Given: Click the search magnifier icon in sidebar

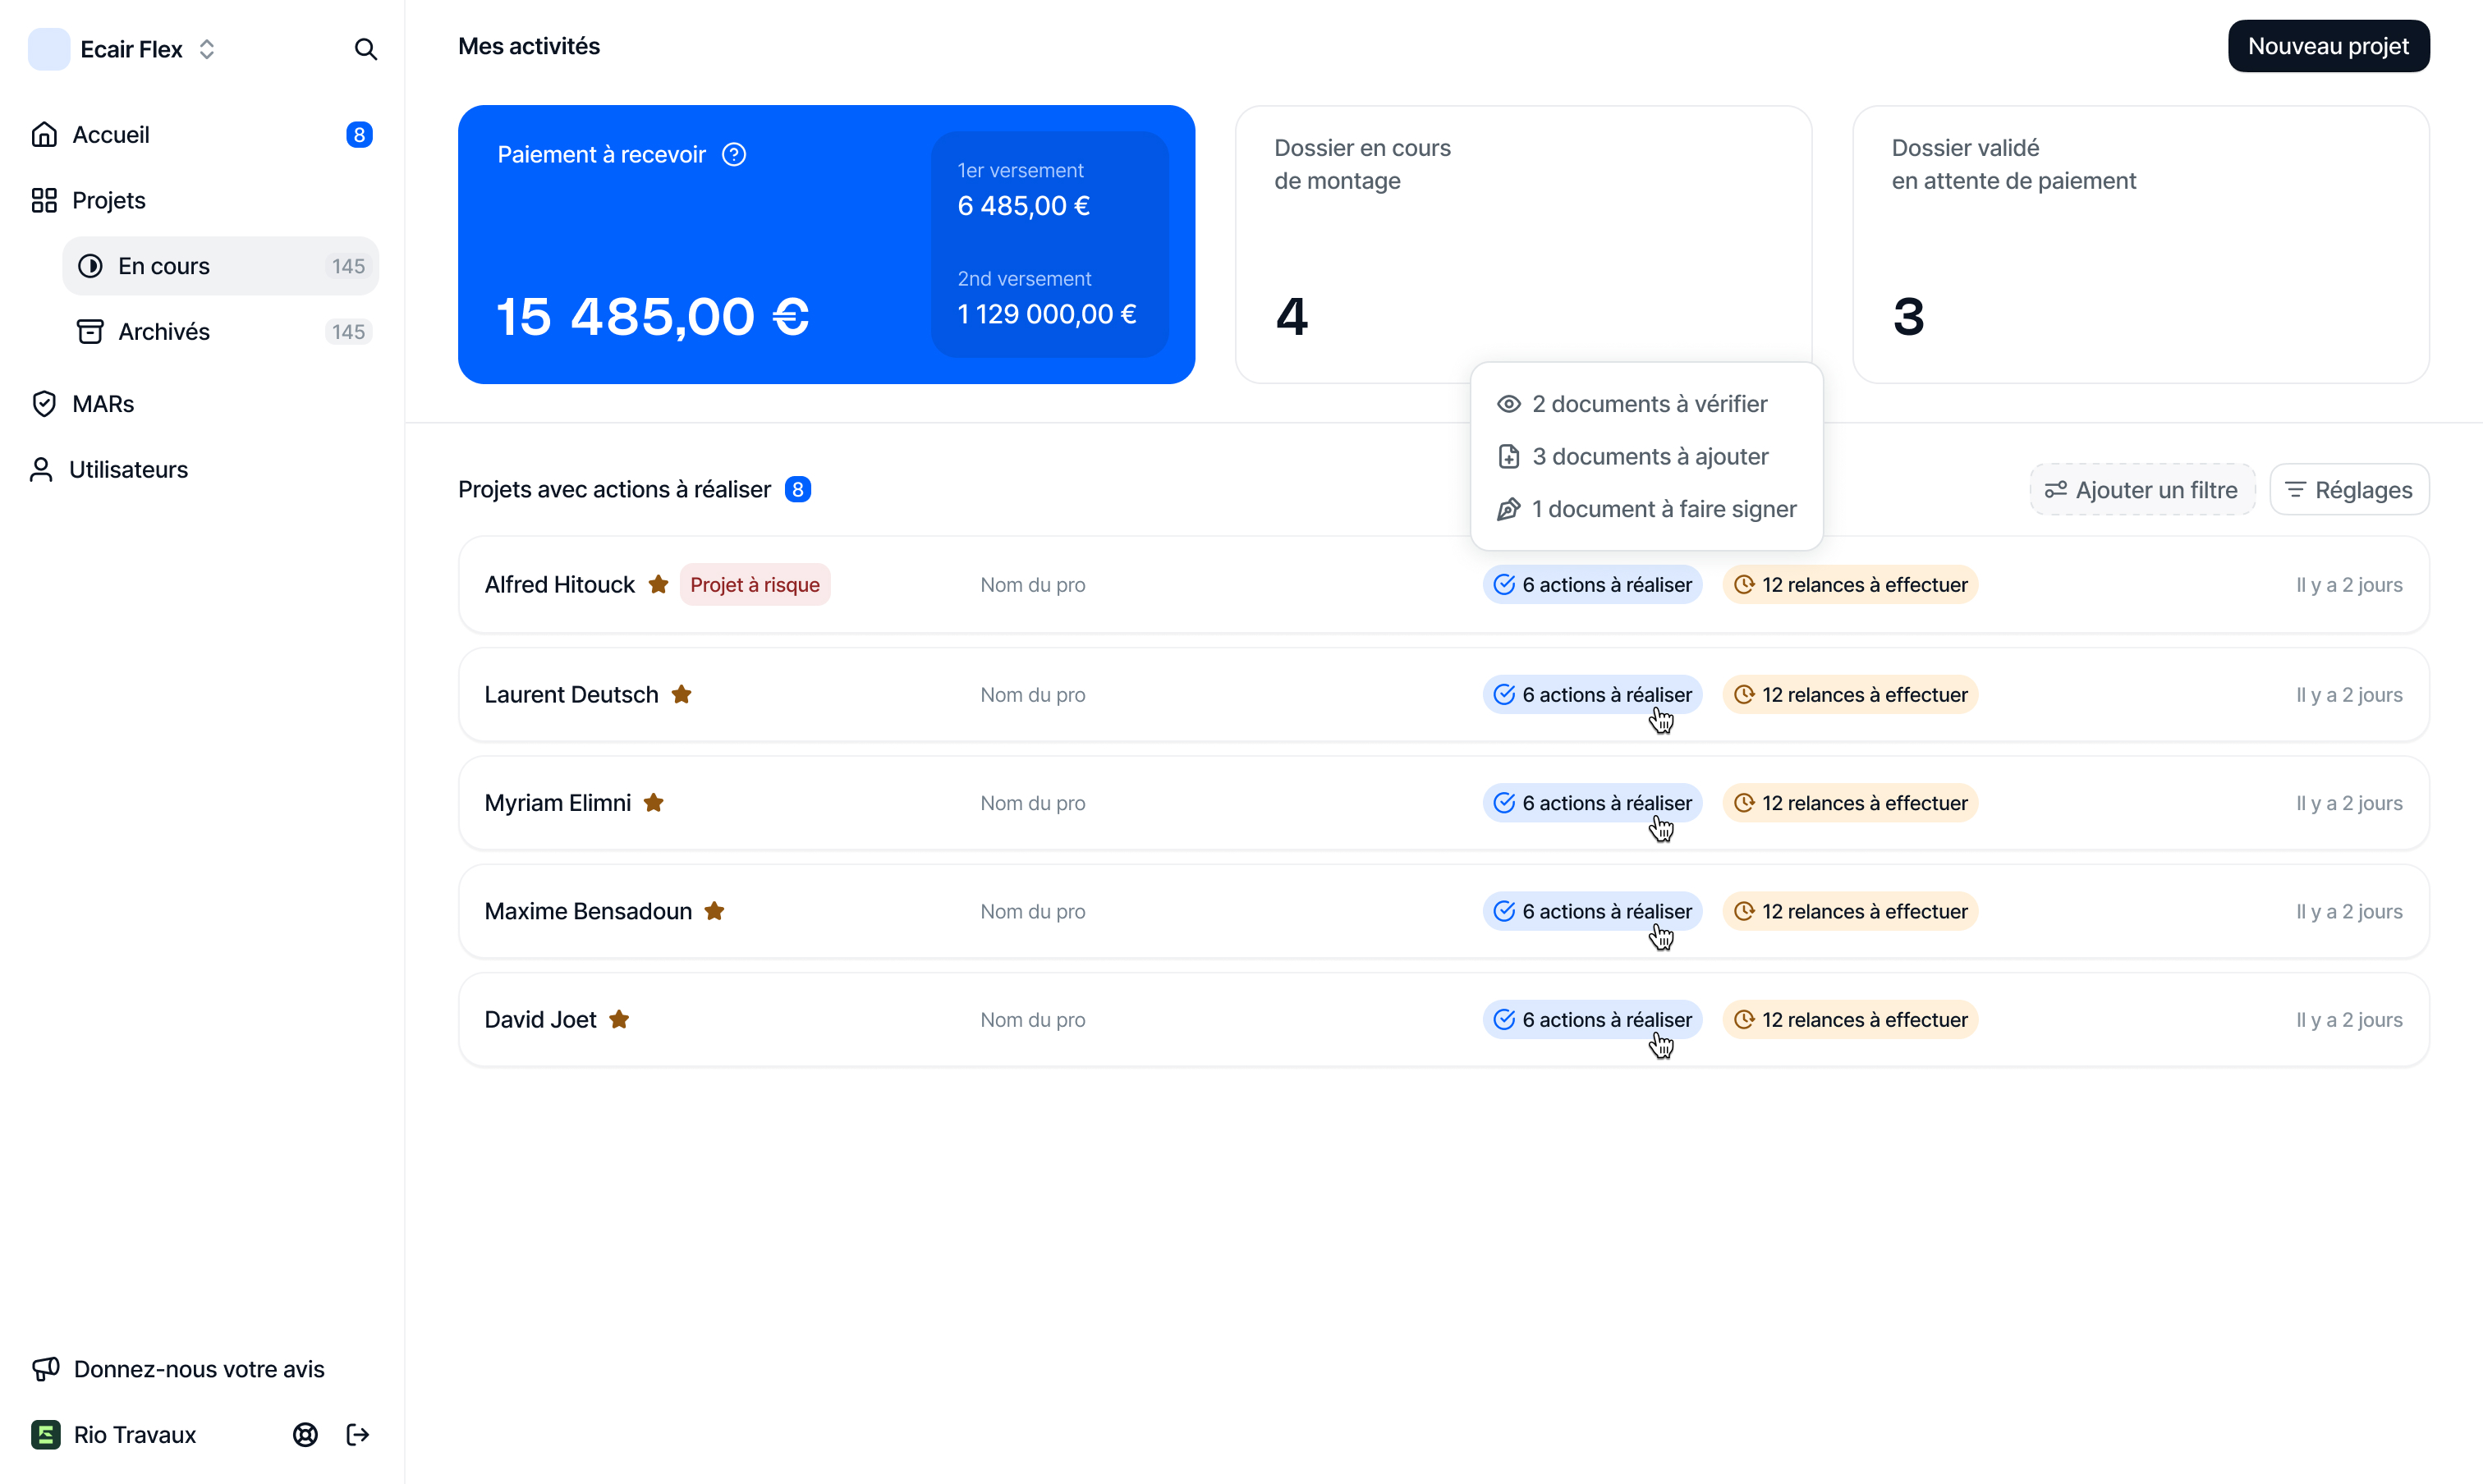Looking at the screenshot, I should point(365,49).
